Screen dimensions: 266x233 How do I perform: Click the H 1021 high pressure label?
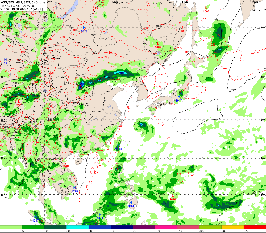pyautogui.click(x=5, y=61)
